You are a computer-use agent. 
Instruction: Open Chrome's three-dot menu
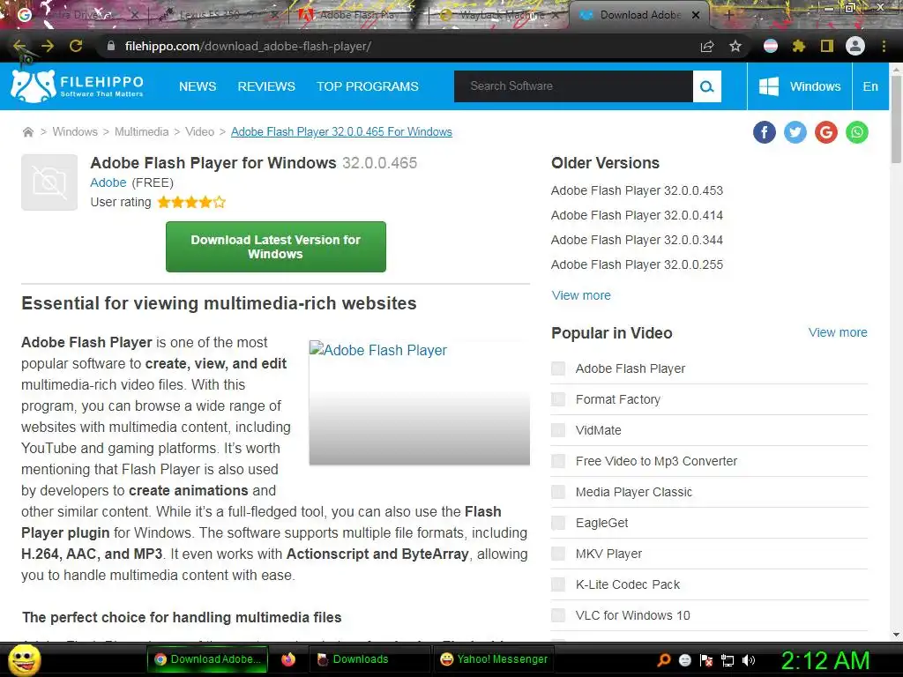(x=884, y=46)
